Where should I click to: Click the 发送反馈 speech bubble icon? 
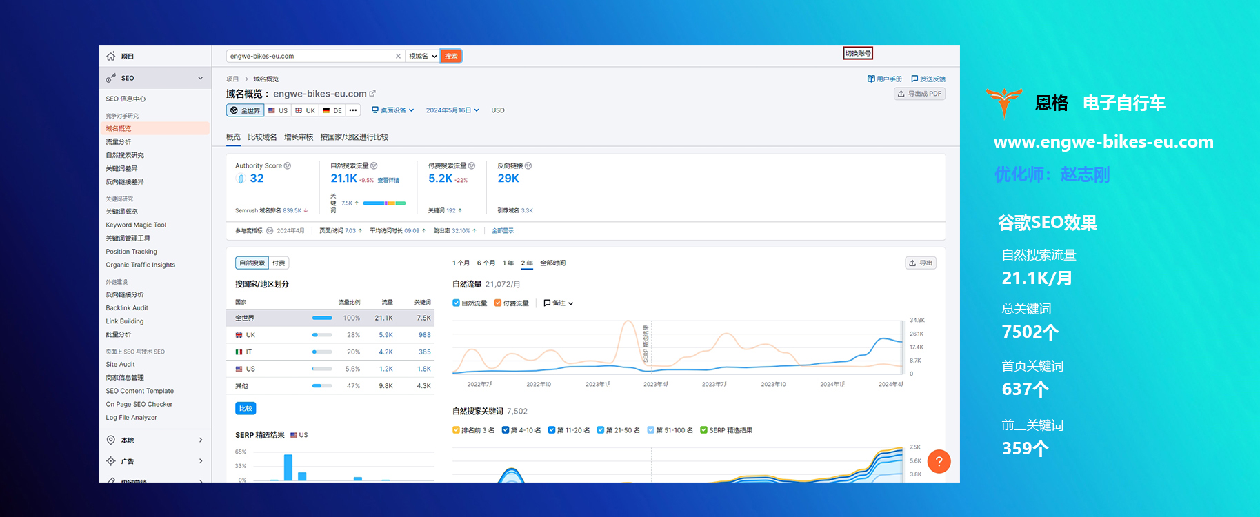(x=914, y=79)
